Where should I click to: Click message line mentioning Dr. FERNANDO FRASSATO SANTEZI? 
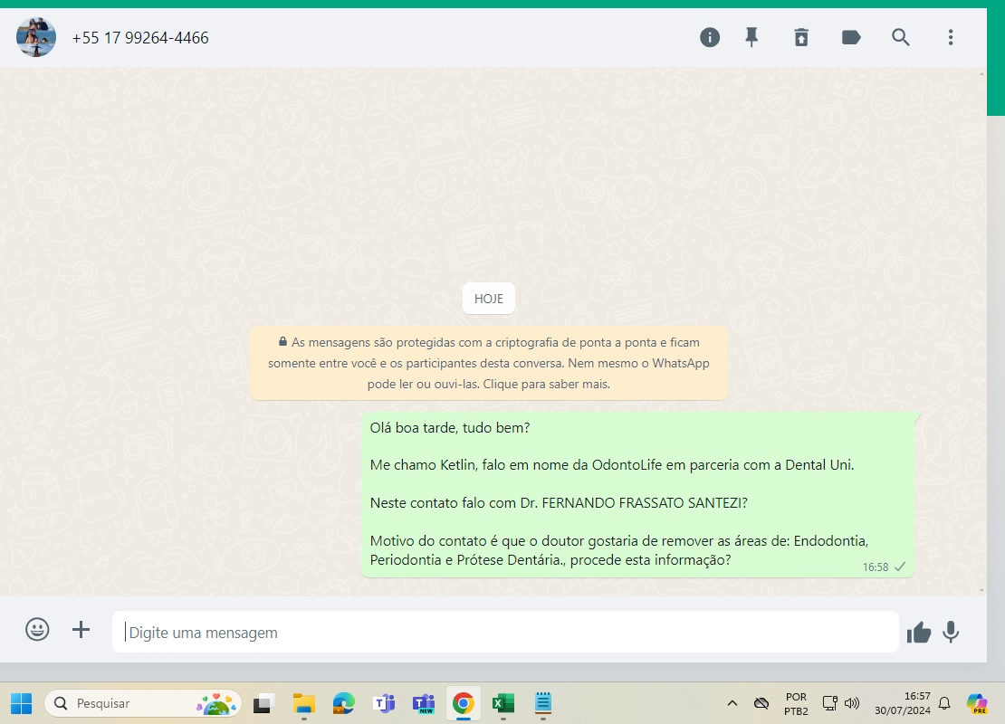[559, 503]
